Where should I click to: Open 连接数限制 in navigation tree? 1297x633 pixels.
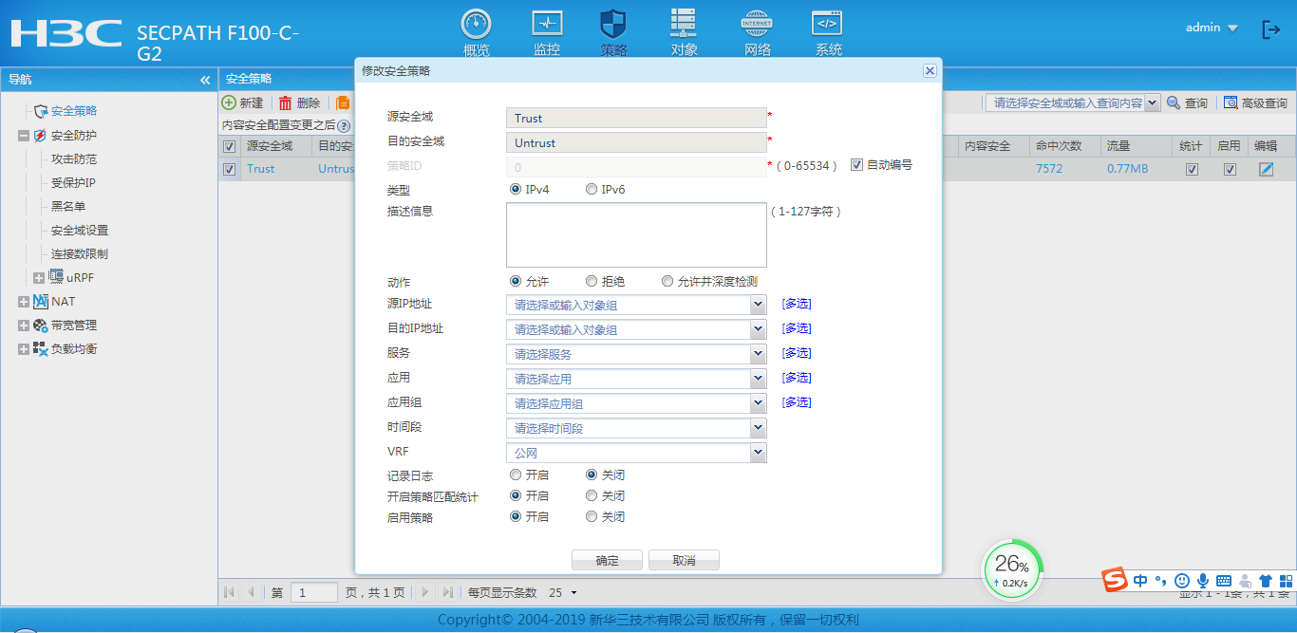(x=80, y=254)
